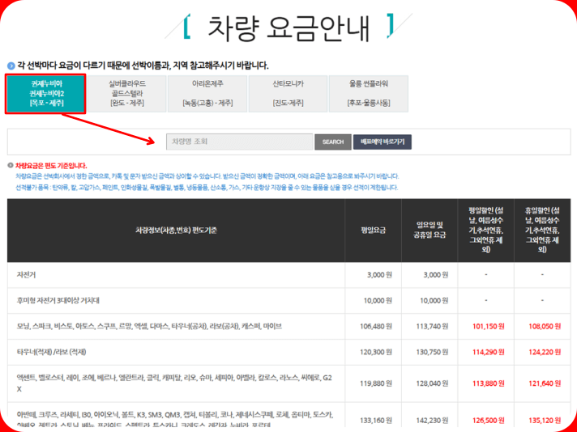Open the 울릉 썬플라워 후포-울릉사동 tab
577x432 pixels.
pyautogui.click(x=369, y=94)
